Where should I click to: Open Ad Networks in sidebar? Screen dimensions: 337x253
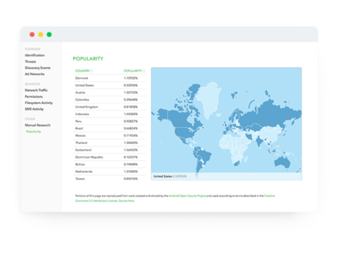pyautogui.click(x=34, y=74)
